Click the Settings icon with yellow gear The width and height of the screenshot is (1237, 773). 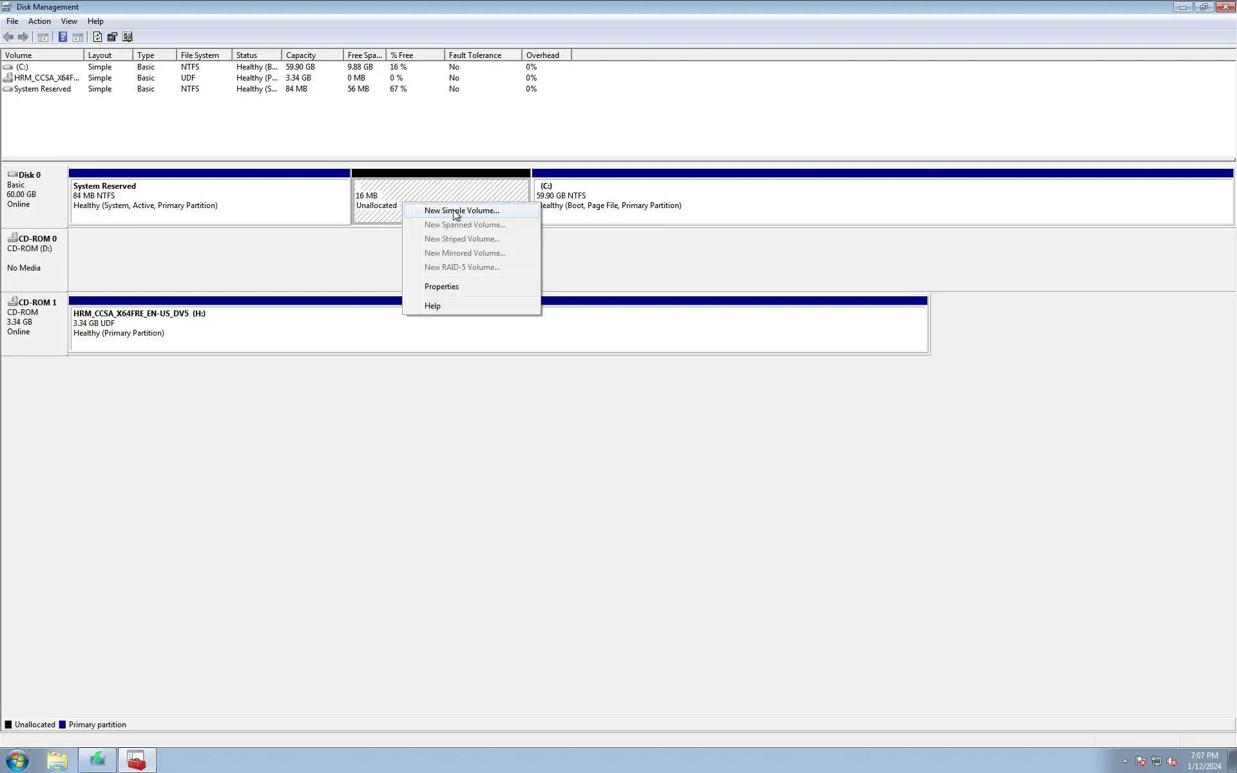tap(128, 37)
